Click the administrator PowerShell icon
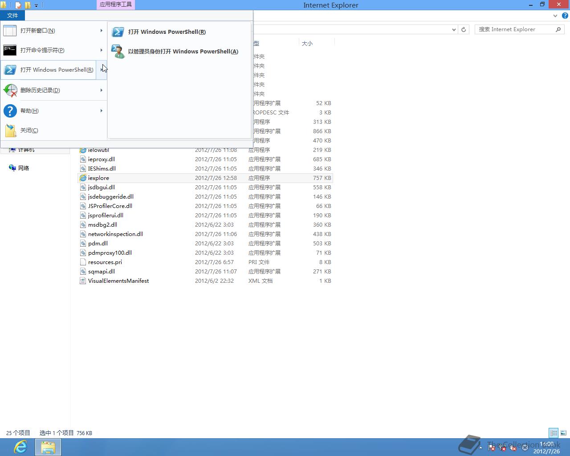Screen dimensions: 570x456 coord(118,52)
